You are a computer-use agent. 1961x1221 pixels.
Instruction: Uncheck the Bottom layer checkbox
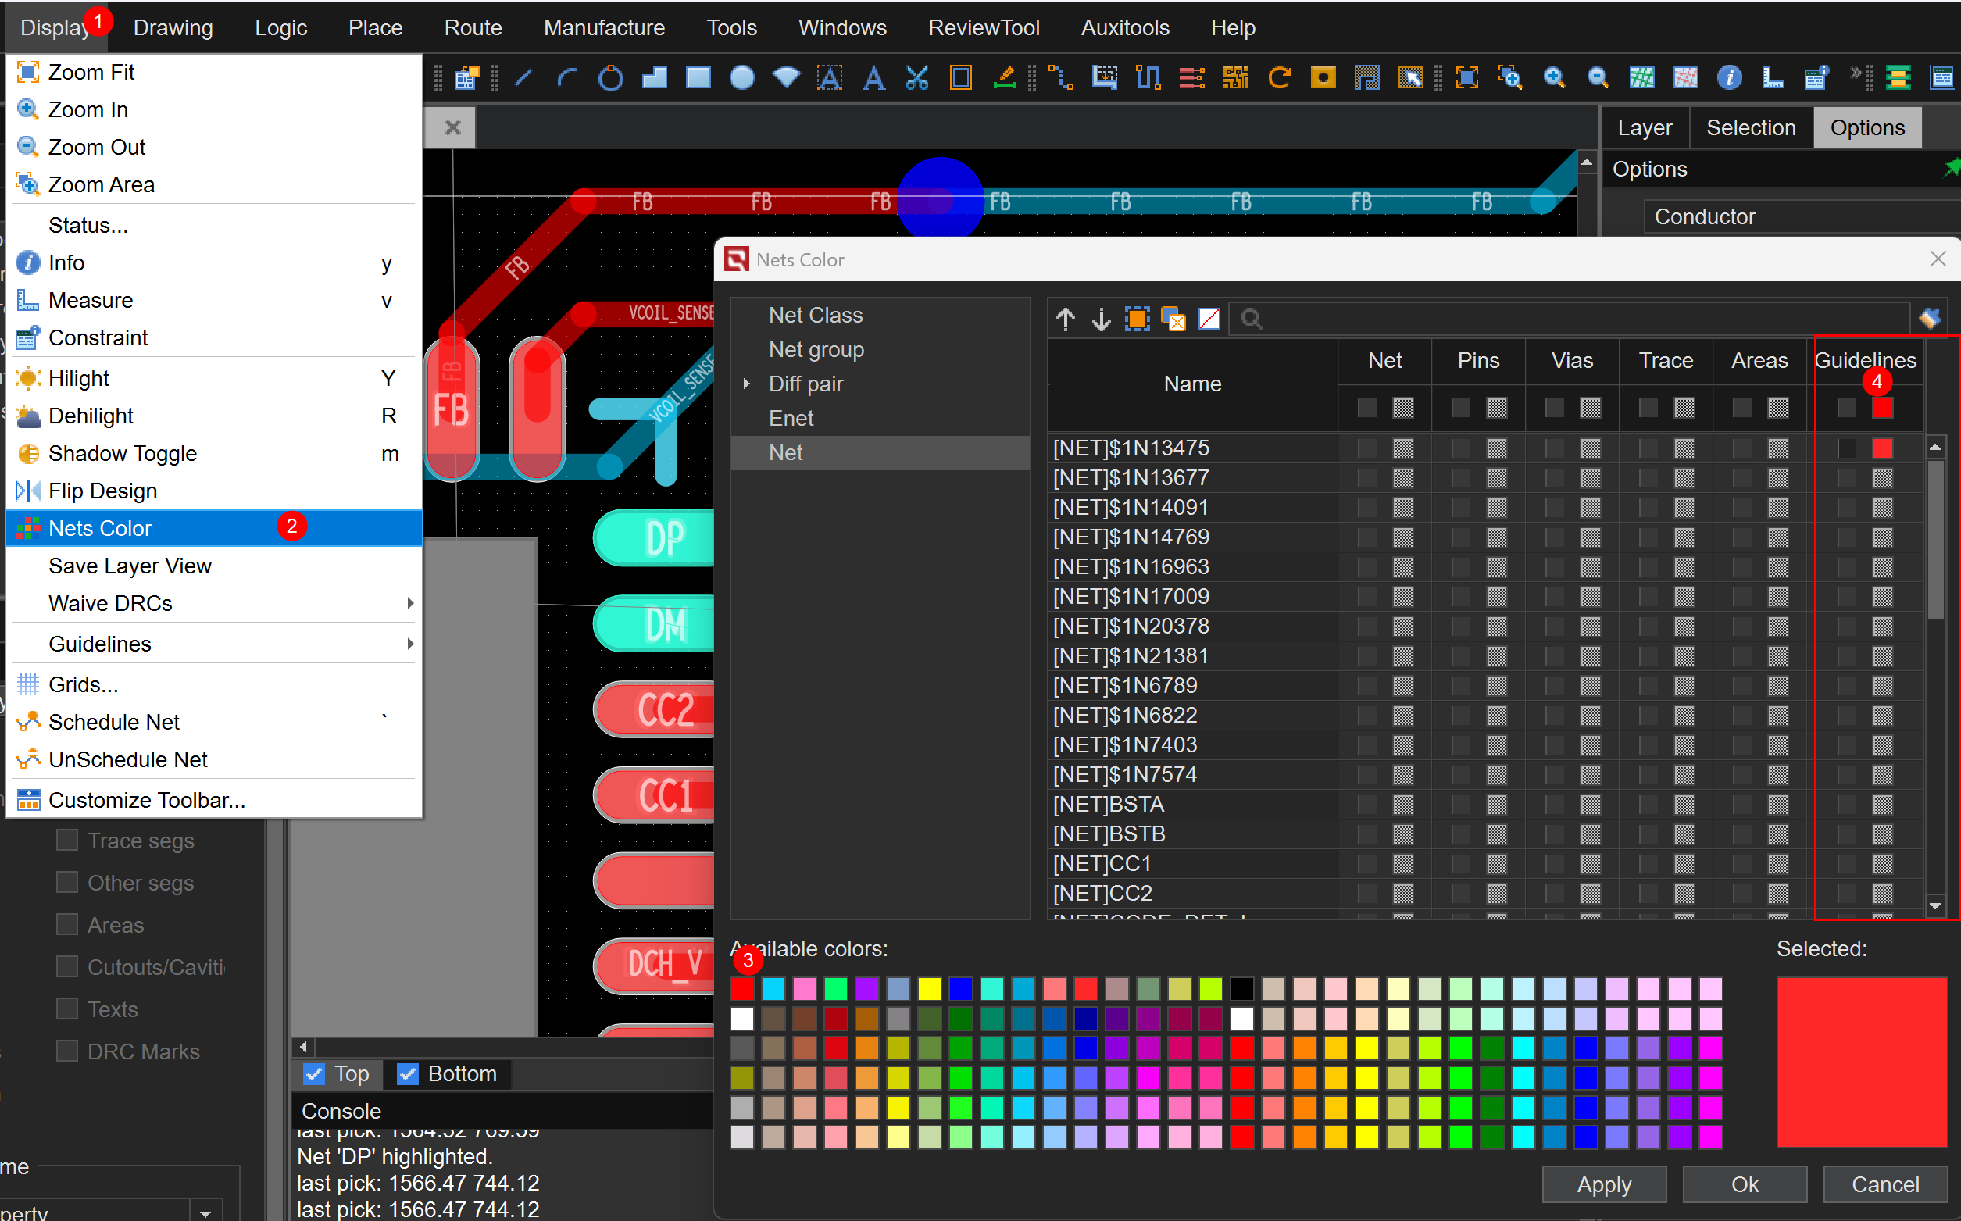click(408, 1073)
